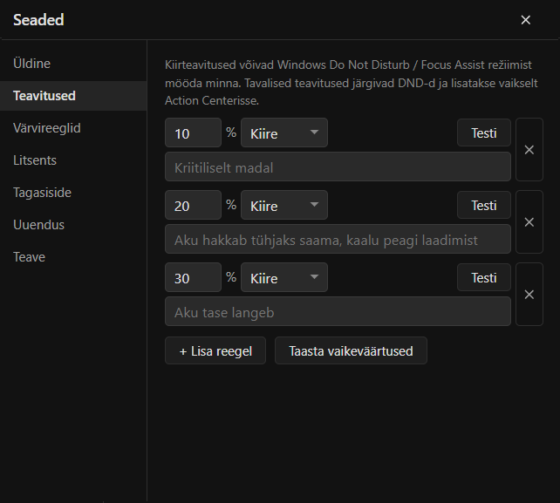Click the Kriitiliselt madal message field

(338, 167)
